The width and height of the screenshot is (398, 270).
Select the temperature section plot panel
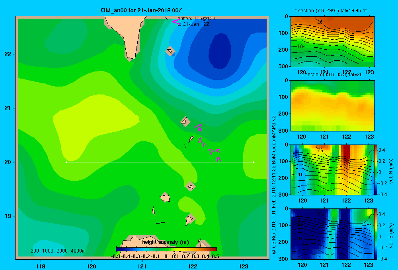coord(332,41)
